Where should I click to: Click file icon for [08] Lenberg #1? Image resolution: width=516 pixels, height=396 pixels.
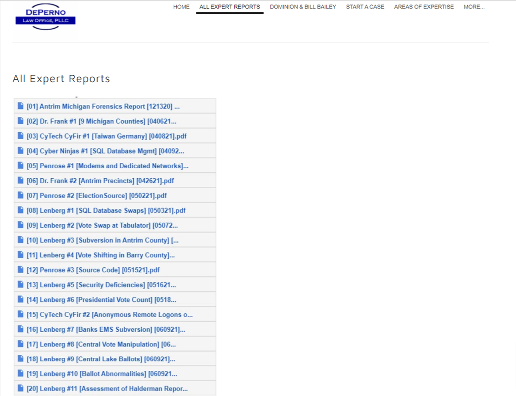click(x=20, y=210)
